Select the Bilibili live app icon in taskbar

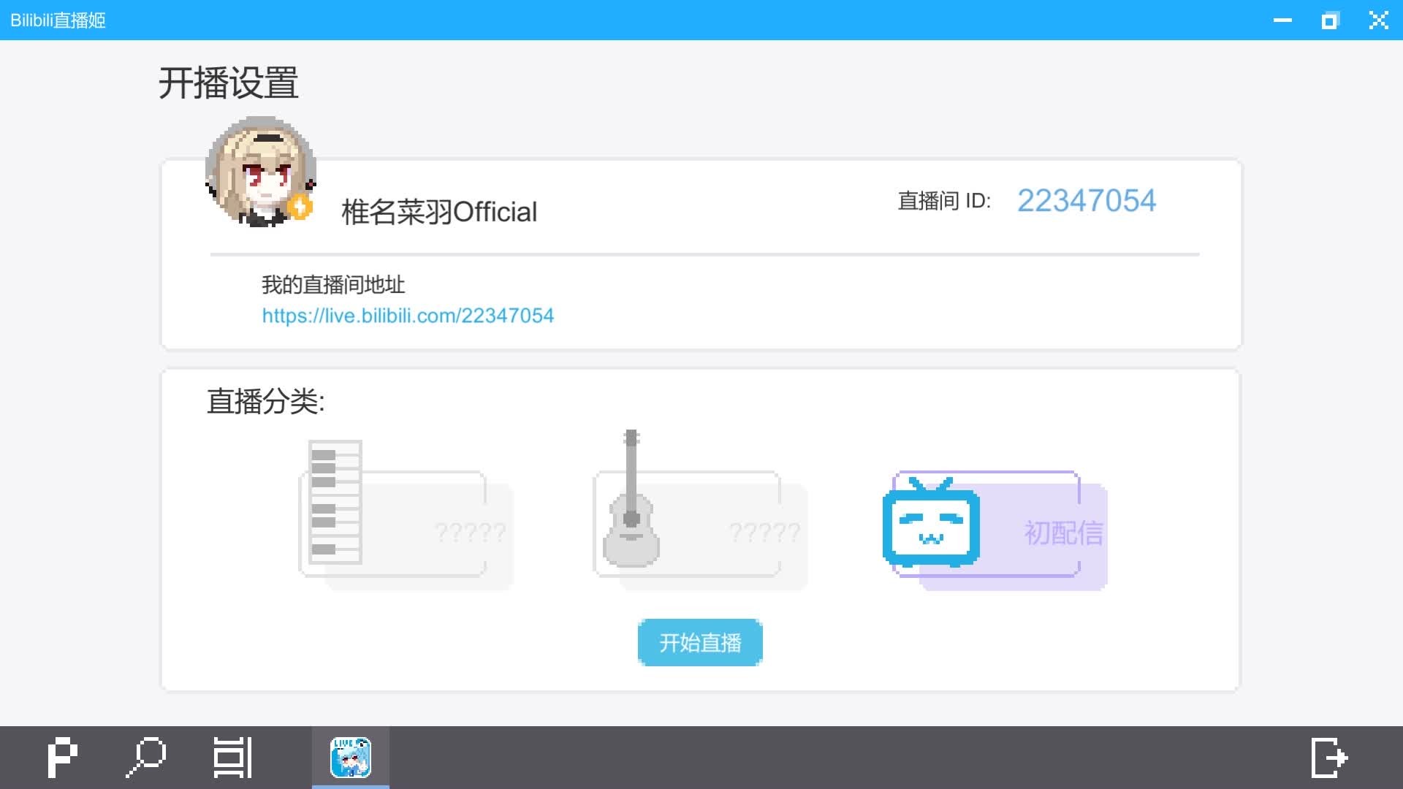pyautogui.click(x=351, y=758)
